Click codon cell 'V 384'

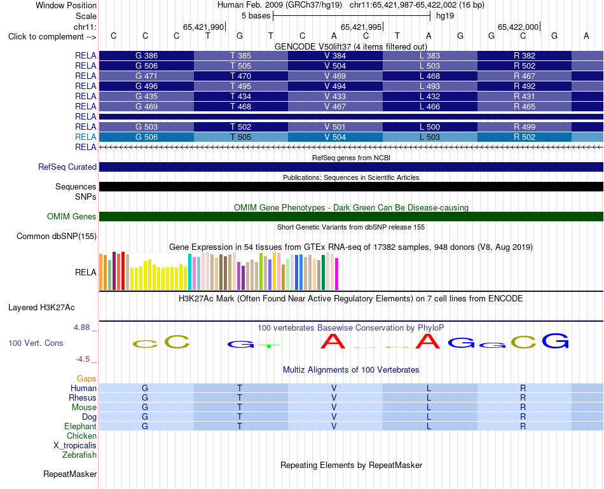[335, 55]
